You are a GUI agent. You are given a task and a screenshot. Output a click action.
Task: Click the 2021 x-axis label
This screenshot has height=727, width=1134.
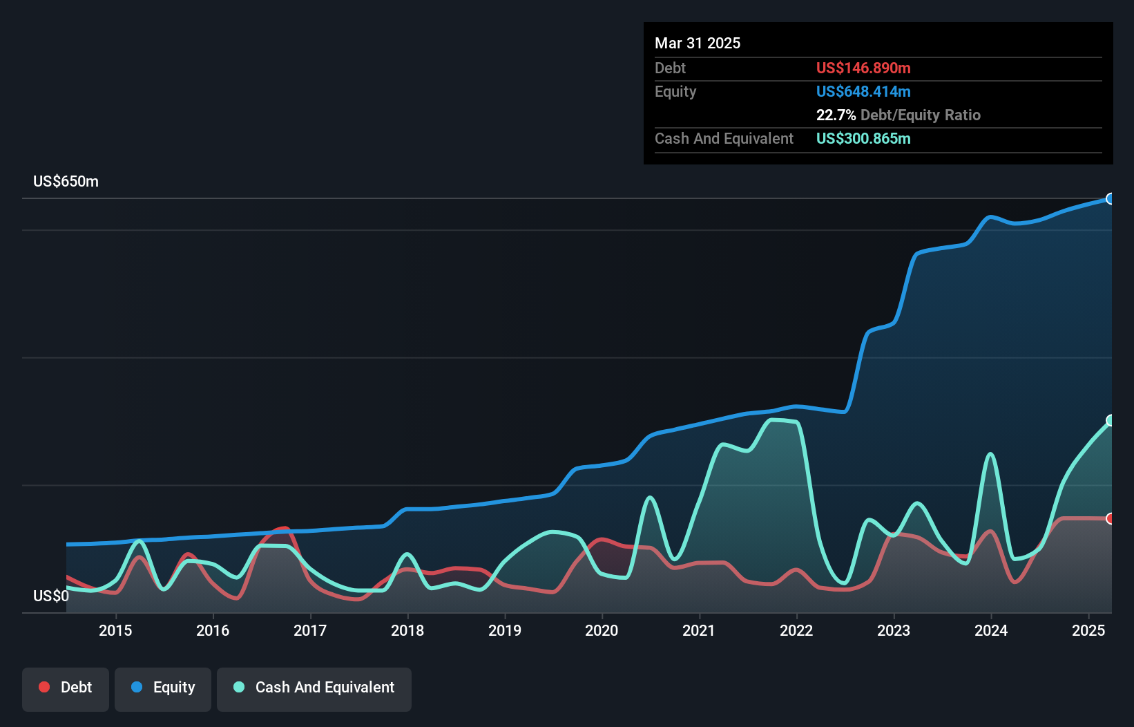699,630
